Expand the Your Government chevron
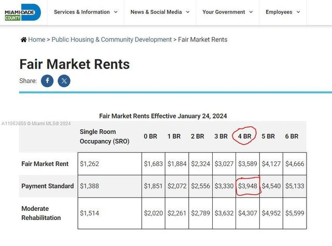Viewport: 332px width, 246px height. click(251, 12)
